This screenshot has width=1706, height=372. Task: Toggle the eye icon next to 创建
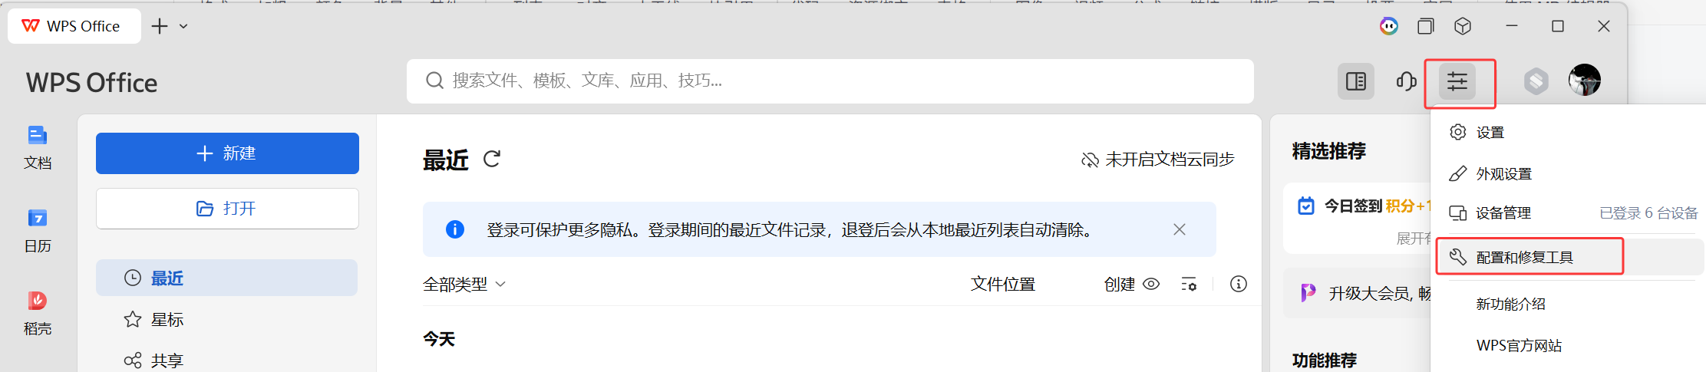(1151, 284)
